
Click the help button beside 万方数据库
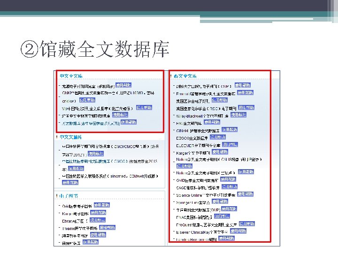[129, 122]
